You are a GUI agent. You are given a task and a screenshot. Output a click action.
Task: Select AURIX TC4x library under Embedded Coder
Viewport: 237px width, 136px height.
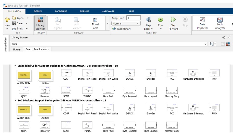point(24,77)
